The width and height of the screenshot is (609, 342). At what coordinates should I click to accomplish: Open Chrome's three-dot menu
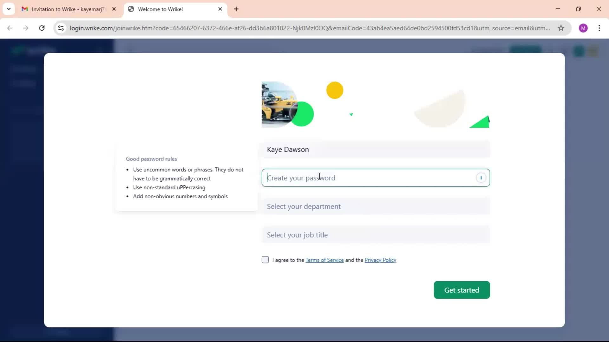pos(599,28)
